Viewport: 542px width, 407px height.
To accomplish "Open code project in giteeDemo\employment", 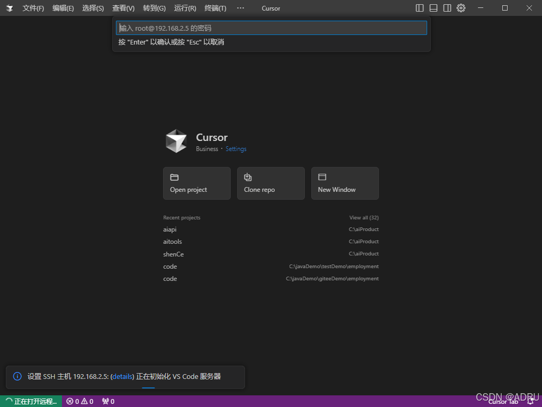I will pos(271,279).
